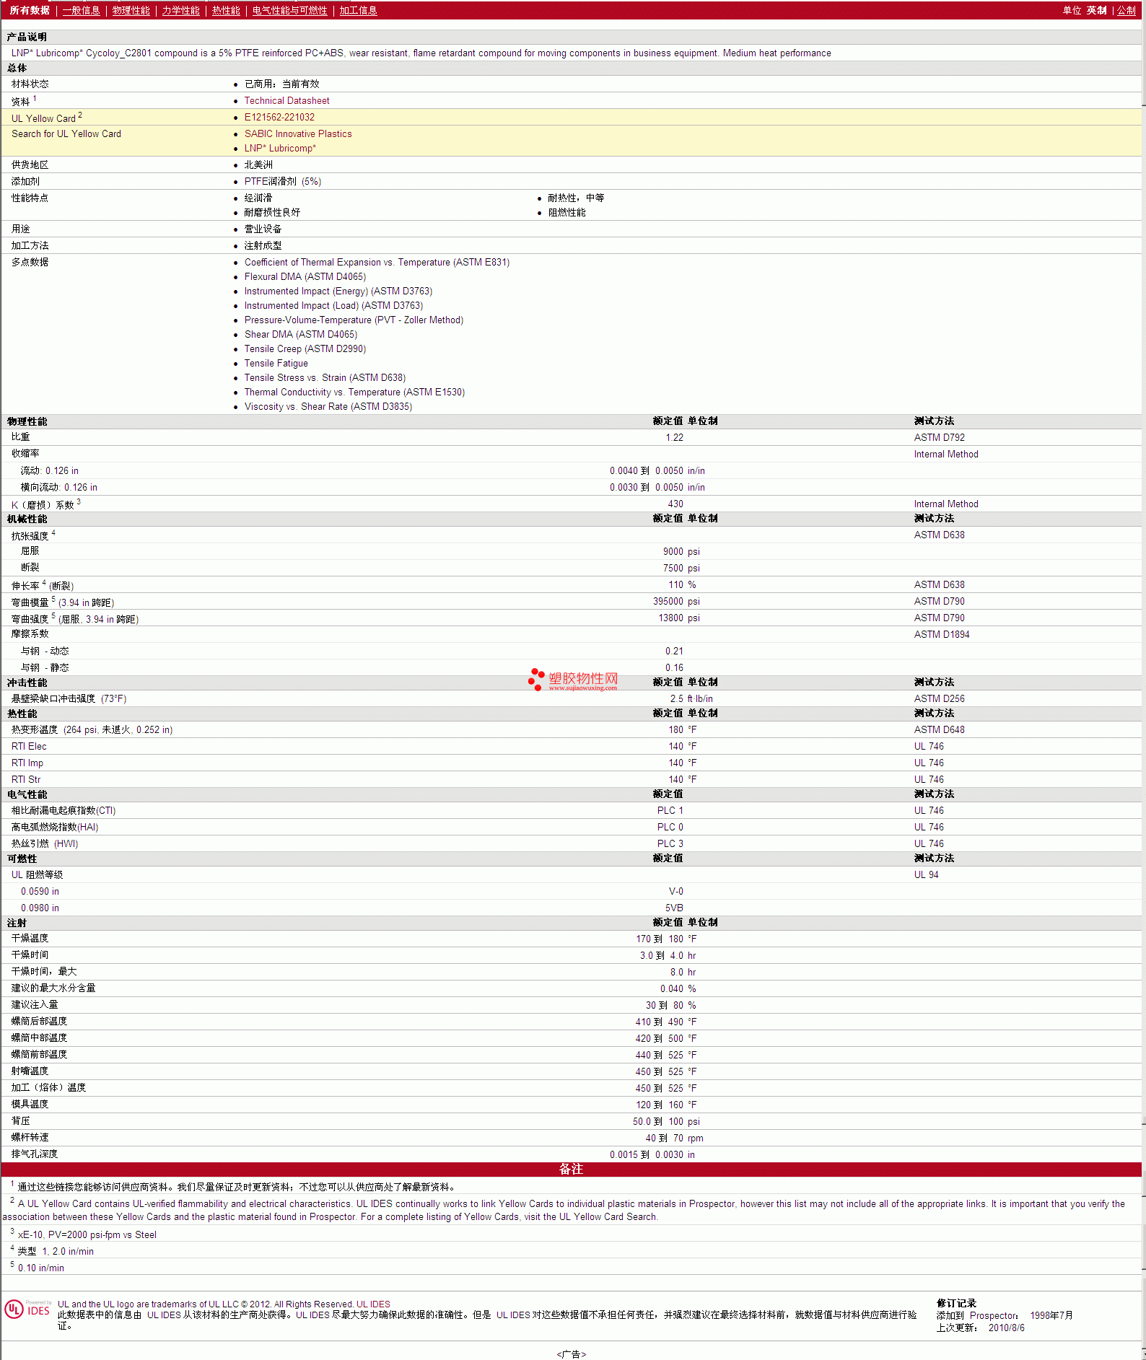Search SABIC Innovative Plastics yellow card

pyautogui.click(x=298, y=134)
